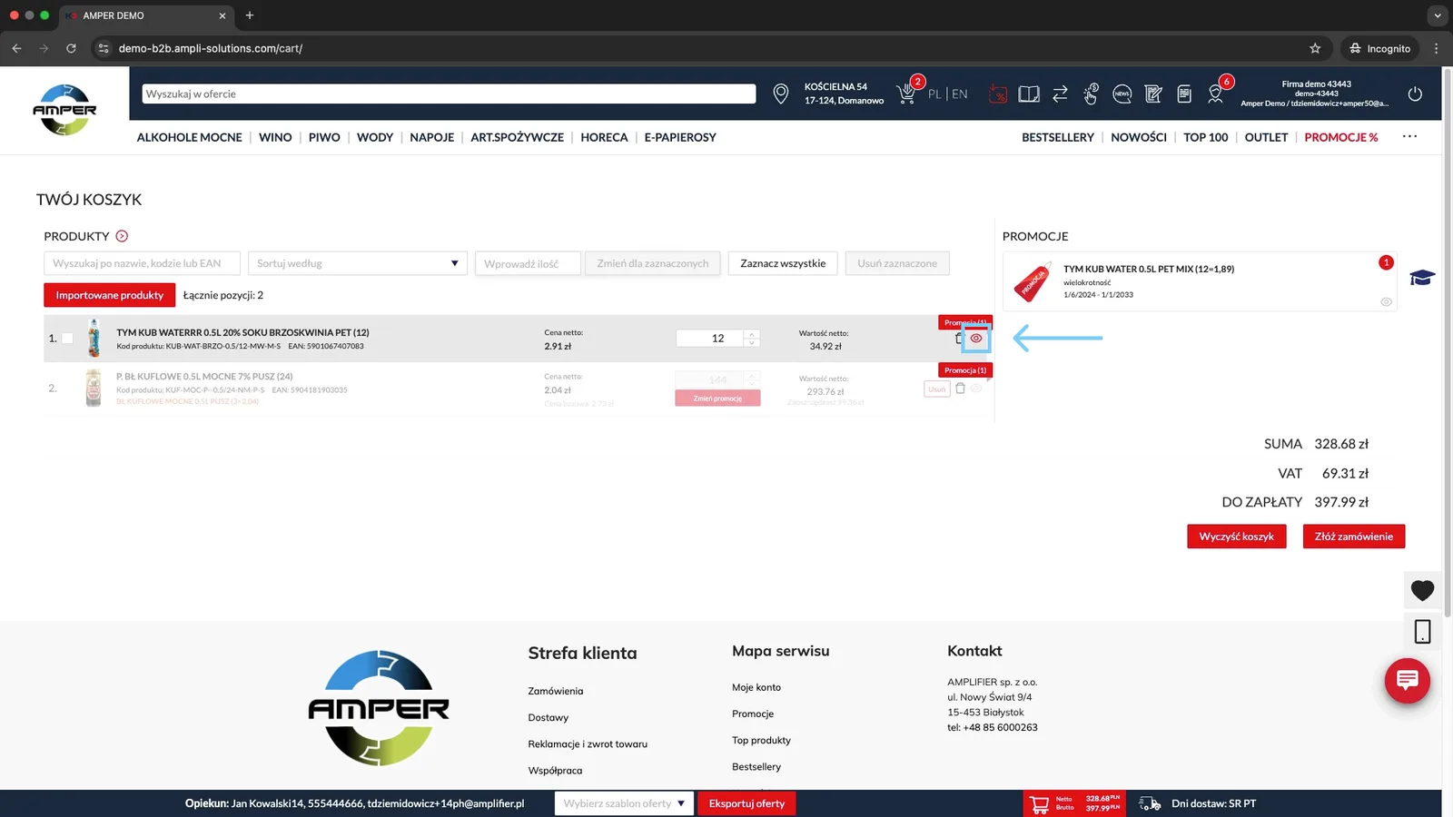Click the Złóż zamówienie button
This screenshot has width=1453, height=817.
[1353, 536]
